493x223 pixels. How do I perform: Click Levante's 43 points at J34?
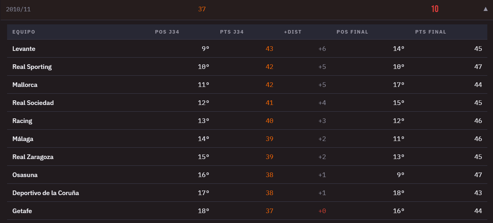click(270, 49)
